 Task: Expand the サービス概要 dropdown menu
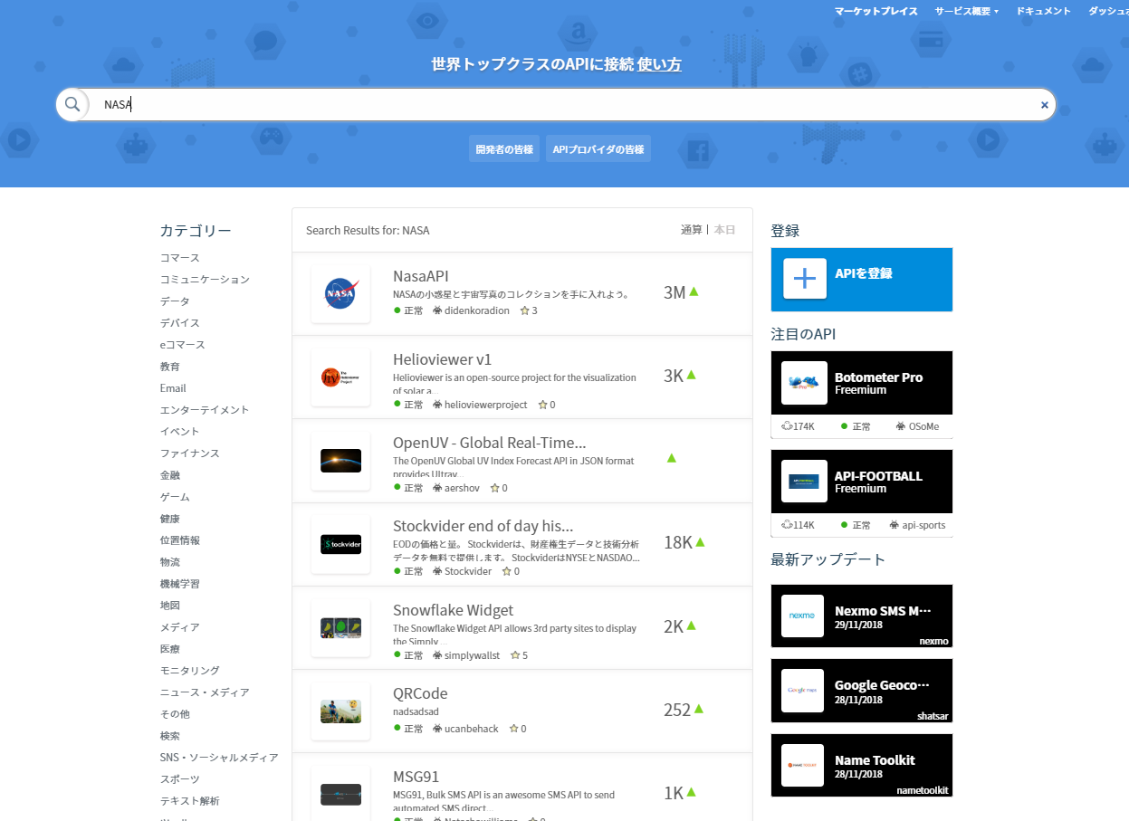pyautogui.click(x=967, y=11)
